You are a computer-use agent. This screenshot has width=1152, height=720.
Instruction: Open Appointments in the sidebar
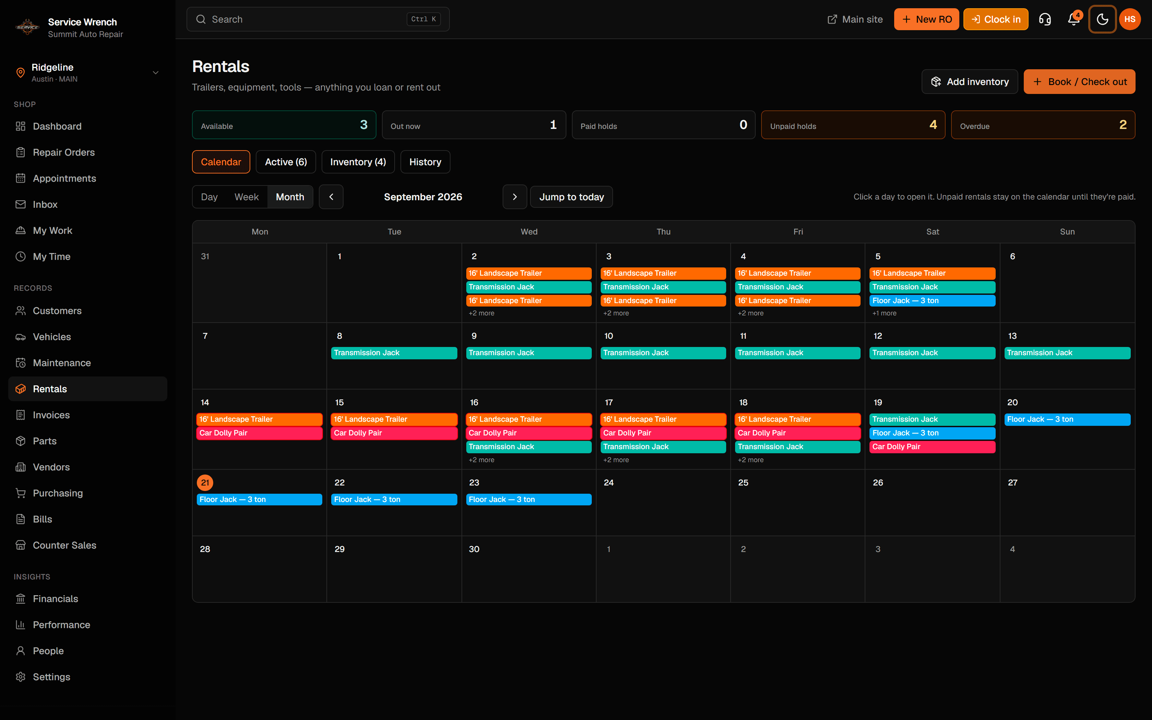[x=87, y=179]
